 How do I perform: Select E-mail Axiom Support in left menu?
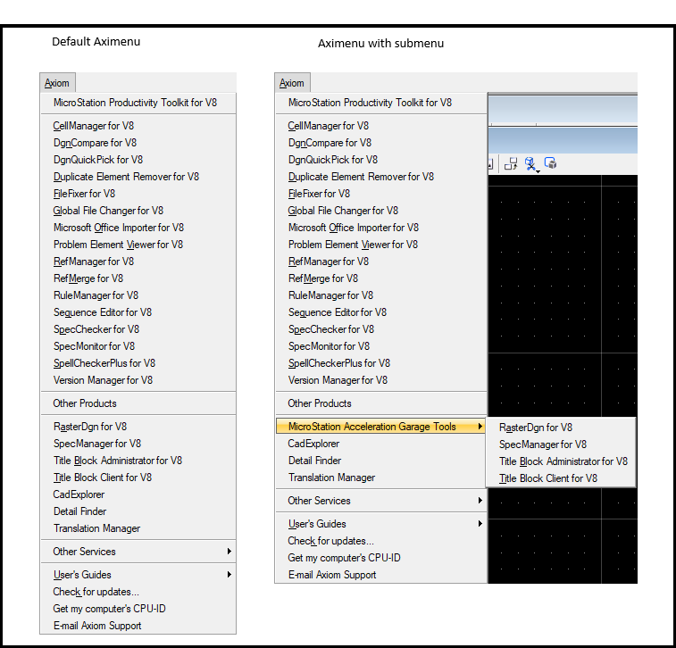click(x=97, y=626)
